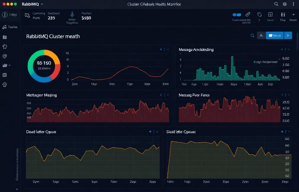This screenshot has height=192, width=299.
Task: Click the dashboards panel icon in sidebar
Action: (4, 38)
